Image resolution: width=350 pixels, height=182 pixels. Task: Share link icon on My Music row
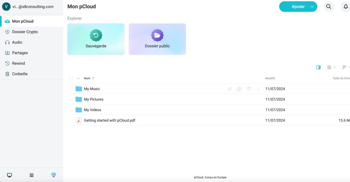pos(230,89)
